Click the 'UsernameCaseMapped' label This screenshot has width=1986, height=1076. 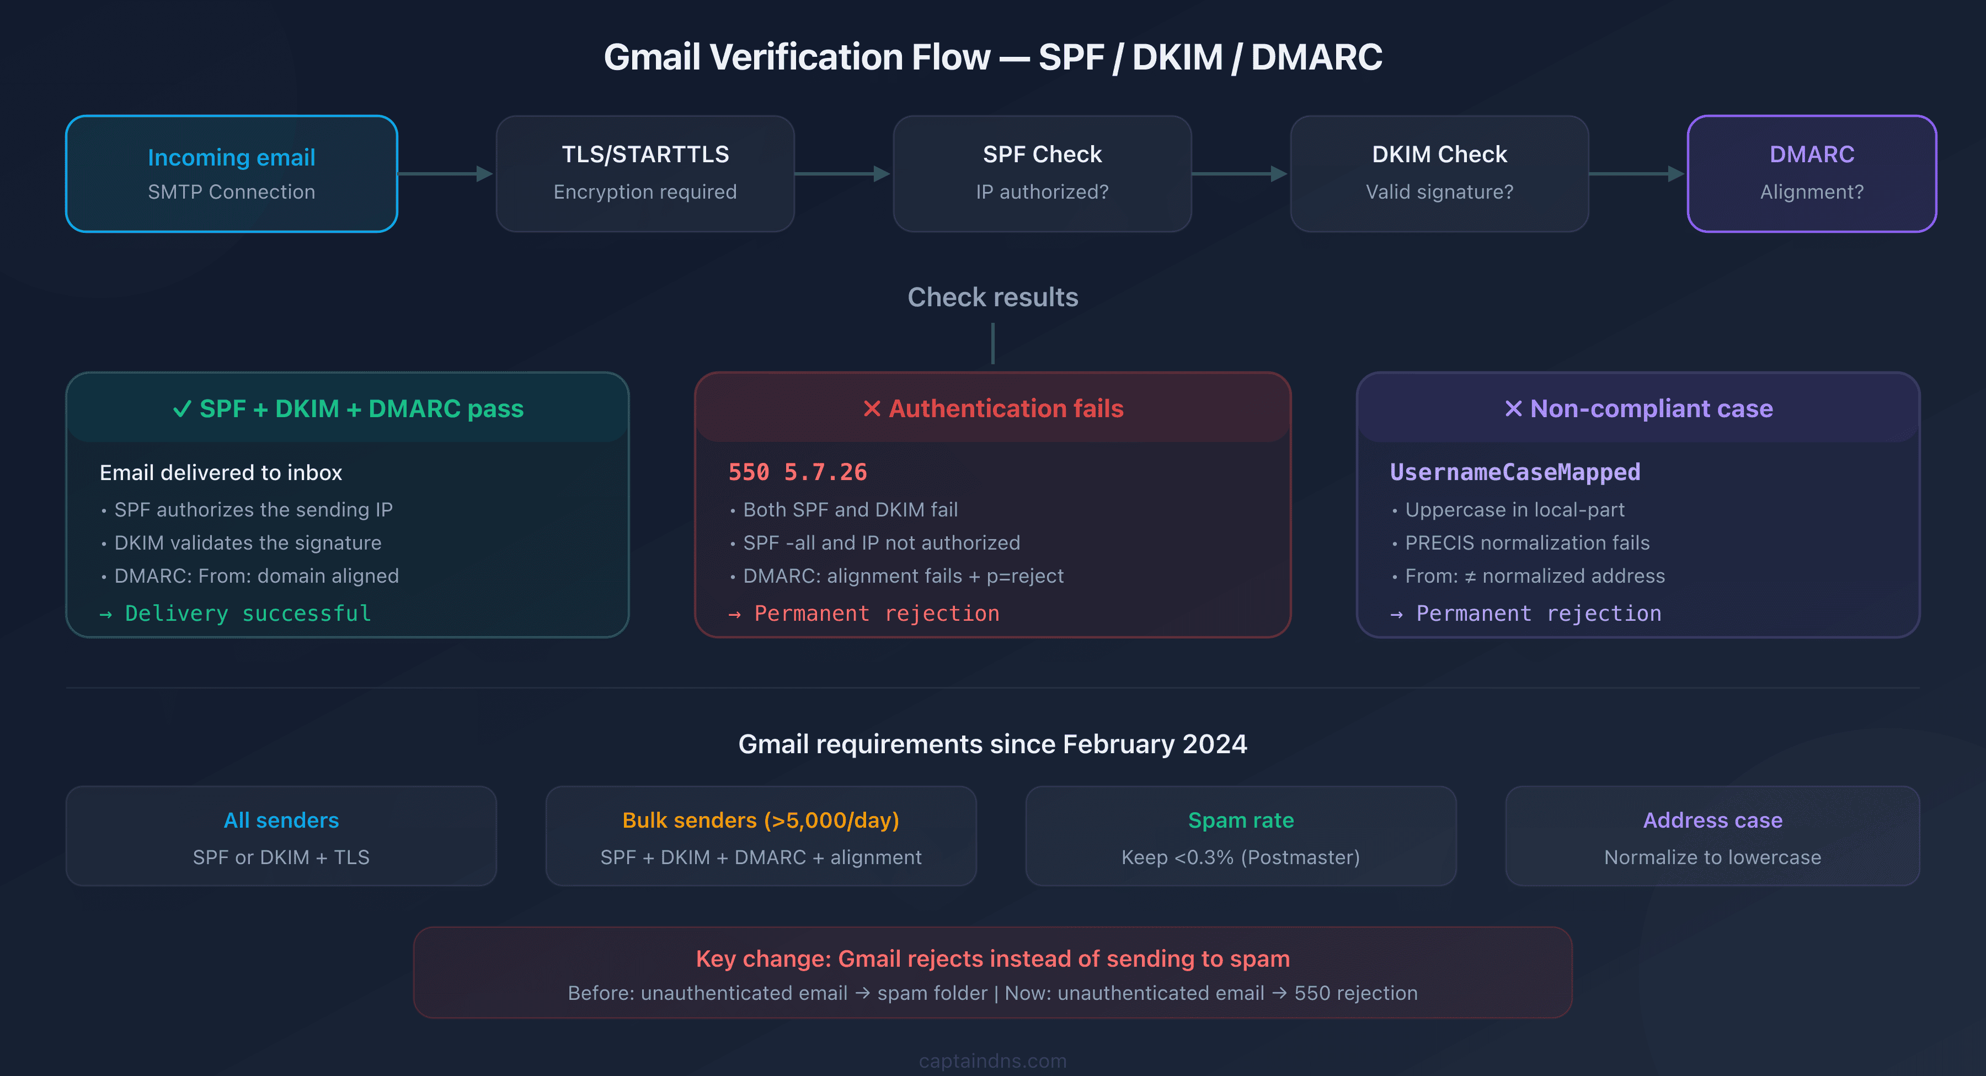[x=1515, y=472]
